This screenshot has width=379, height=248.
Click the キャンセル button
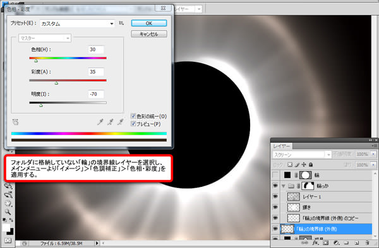pyautogui.click(x=149, y=34)
